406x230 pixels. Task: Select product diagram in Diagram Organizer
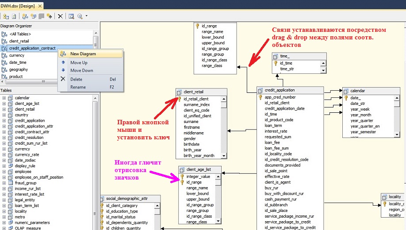coord(16,77)
